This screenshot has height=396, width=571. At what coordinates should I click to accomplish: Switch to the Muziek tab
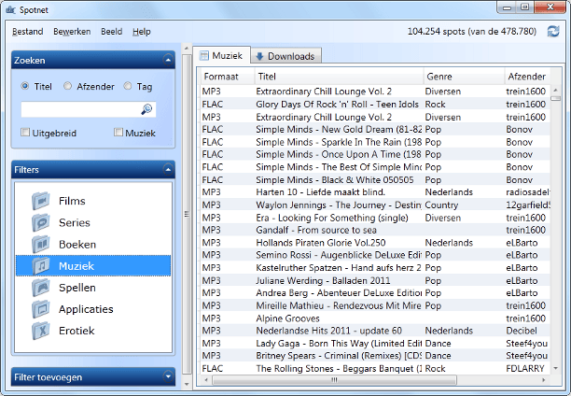tap(221, 55)
